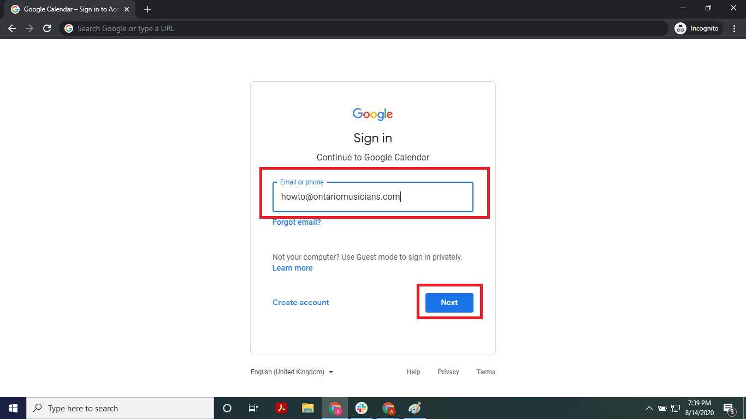
Task: Launch Adobe Acrobat from the taskbar
Action: [281, 408]
